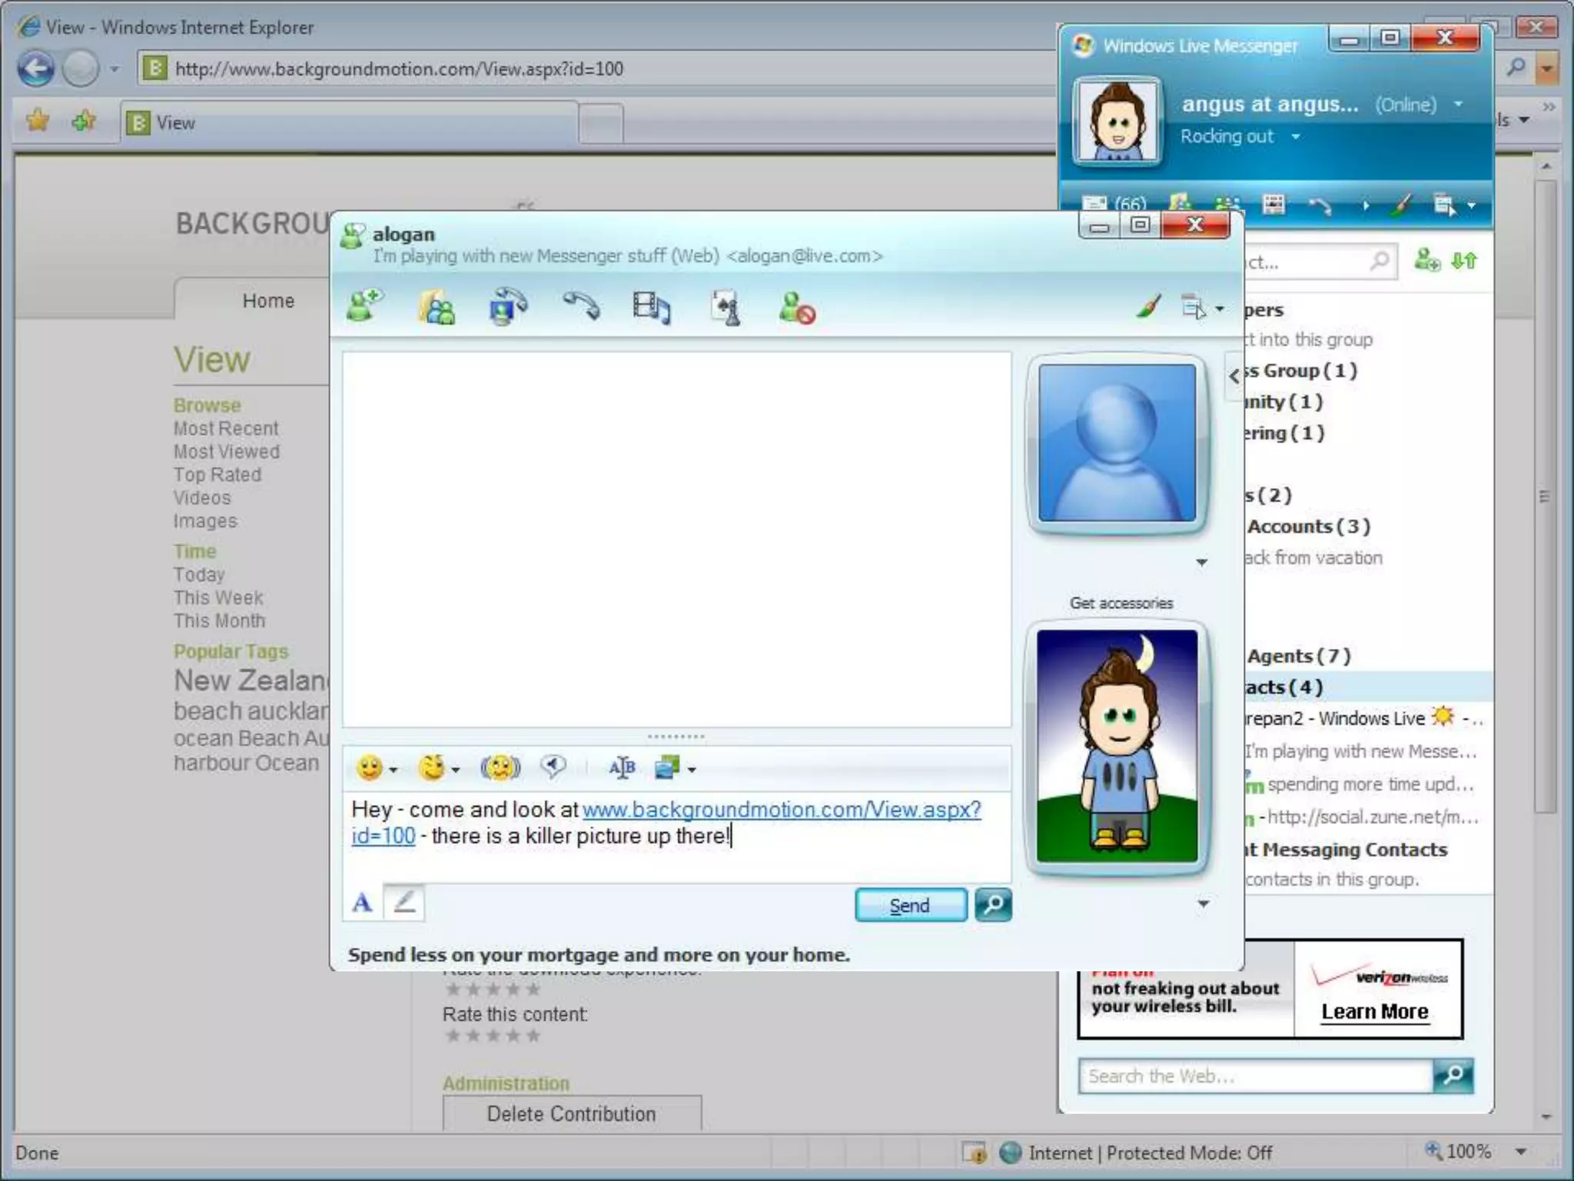The width and height of the screenshot is (1574, 1181).
Task: Click your own avatar picture in chat window
Action: [1117, 746]
